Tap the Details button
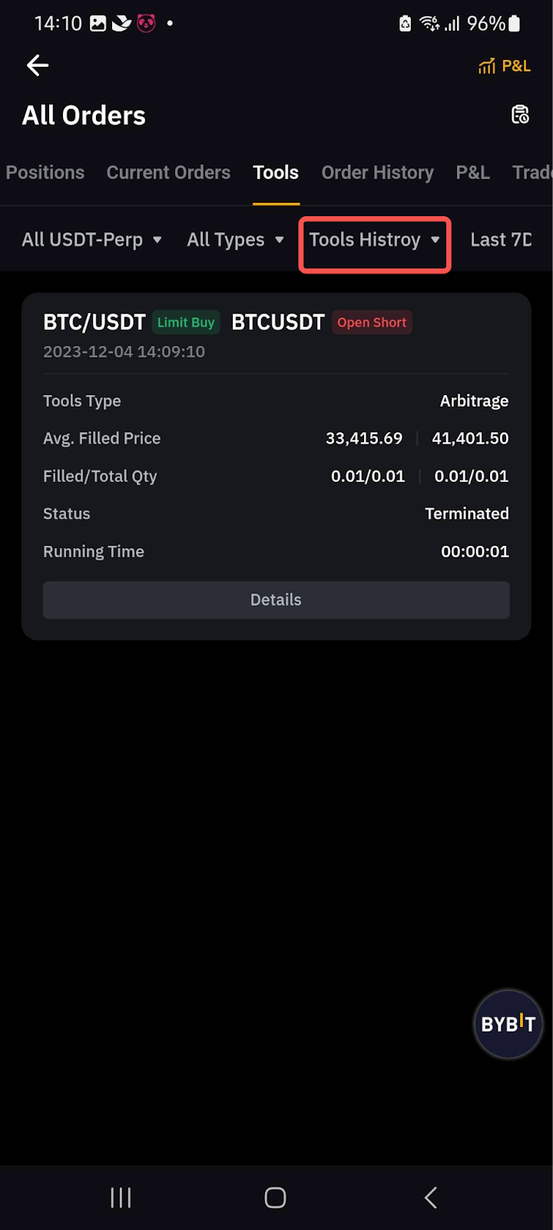 [x=276, y=600]
